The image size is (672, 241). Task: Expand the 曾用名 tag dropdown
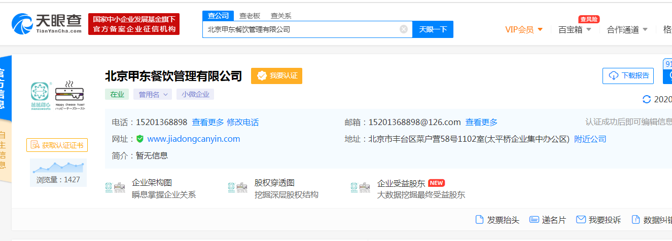pos(153,94)
